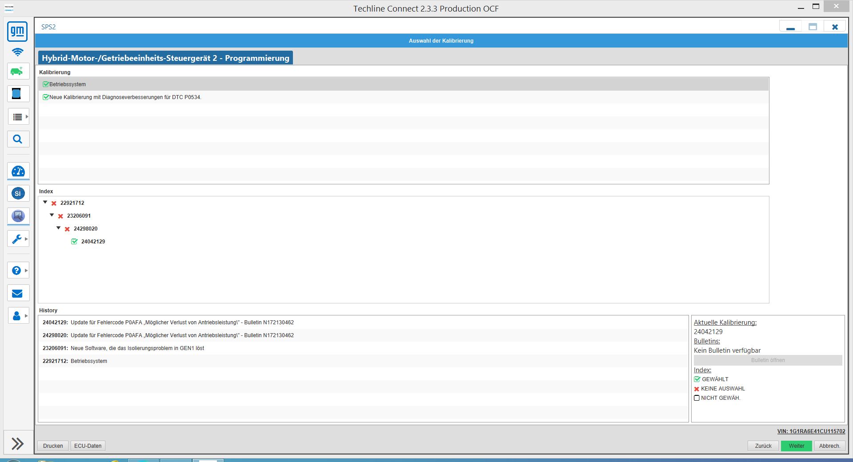Toggle the Betriebssystem calibration checkbox
This screenshot has width=853, height=462.
coord(46,84)
